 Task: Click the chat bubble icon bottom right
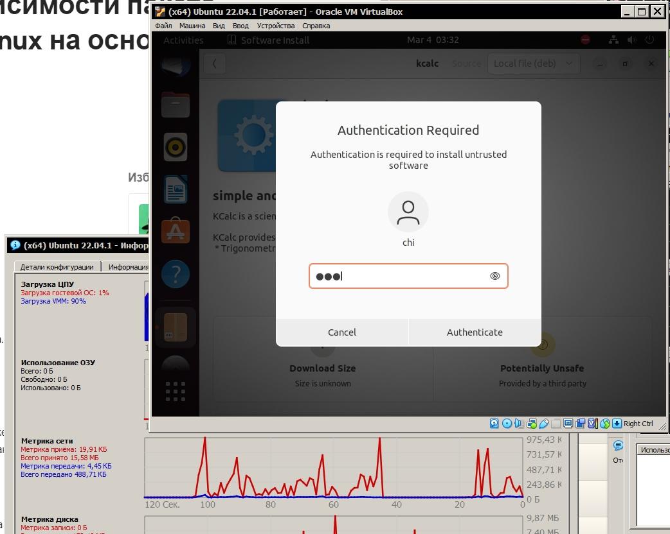coord(618,445)
